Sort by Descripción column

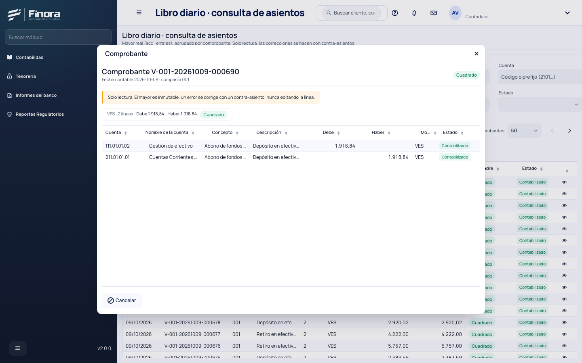286,133
